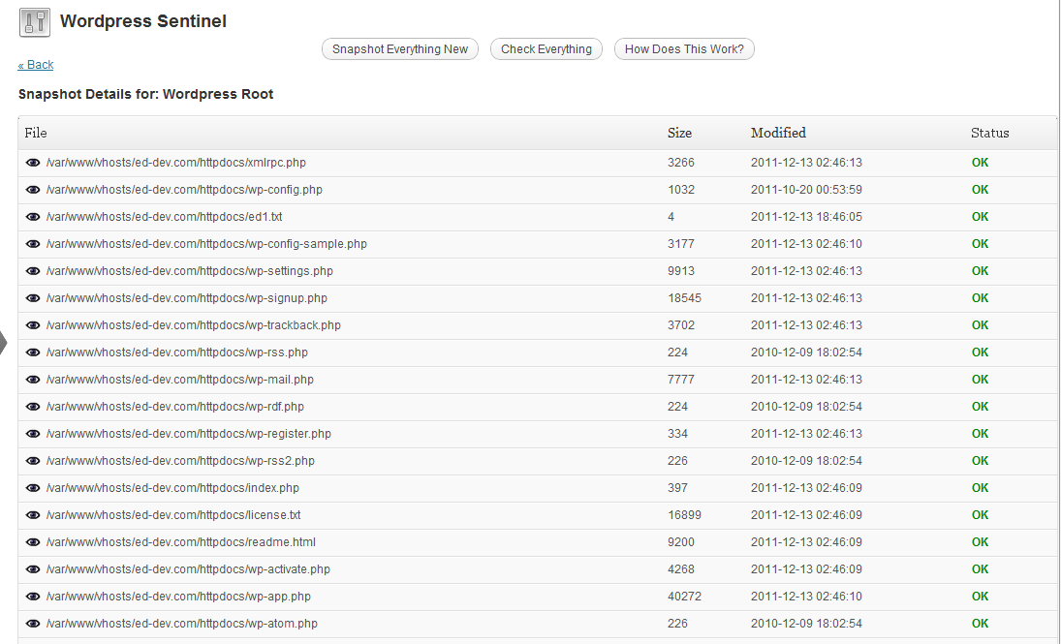This screenshot has height=644, width=1061.
Task: Click the Wordpress Sentinel plugin icon
Action: [x=35, y=22]
